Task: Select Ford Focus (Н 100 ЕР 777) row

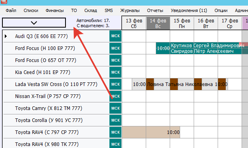Action: [56, 48]
